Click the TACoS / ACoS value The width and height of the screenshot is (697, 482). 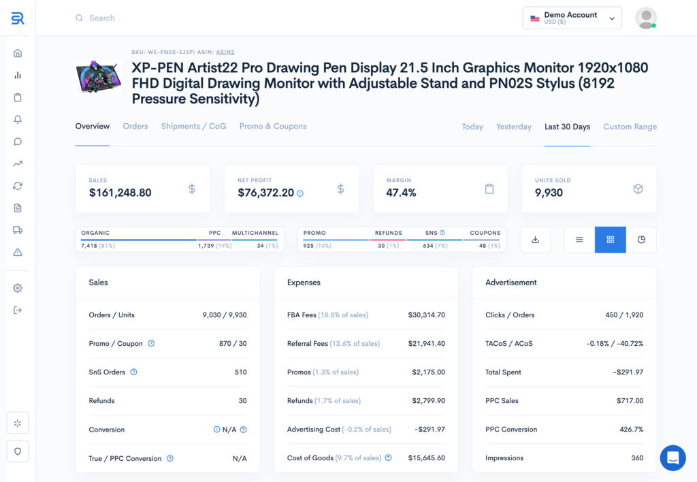coord(615,343)
